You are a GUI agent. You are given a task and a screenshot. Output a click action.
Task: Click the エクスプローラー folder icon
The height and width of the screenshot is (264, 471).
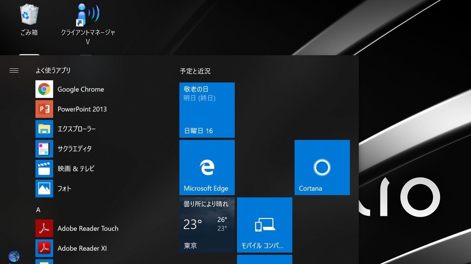pos(44,129)
